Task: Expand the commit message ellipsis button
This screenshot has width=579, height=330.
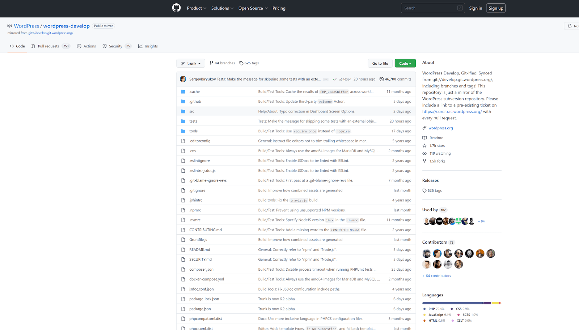Action: point(326,79)
